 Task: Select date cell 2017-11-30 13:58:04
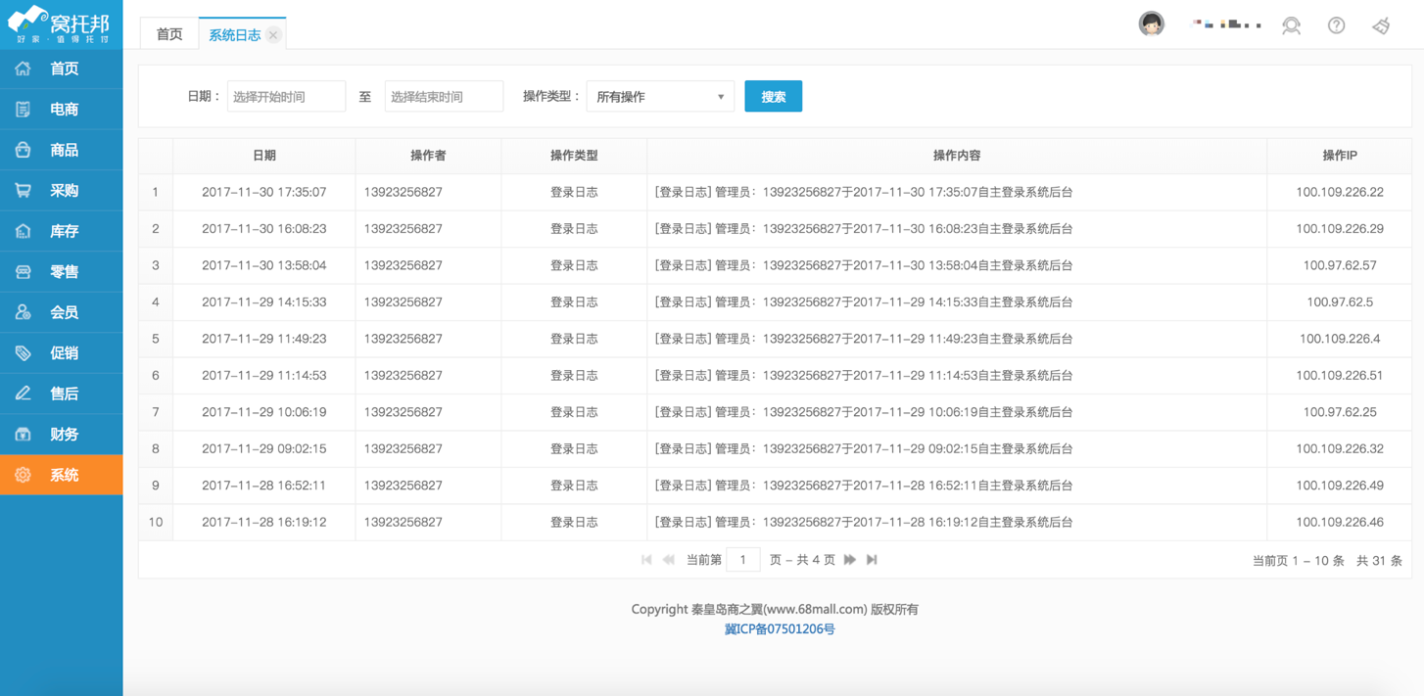click(264, 265)
